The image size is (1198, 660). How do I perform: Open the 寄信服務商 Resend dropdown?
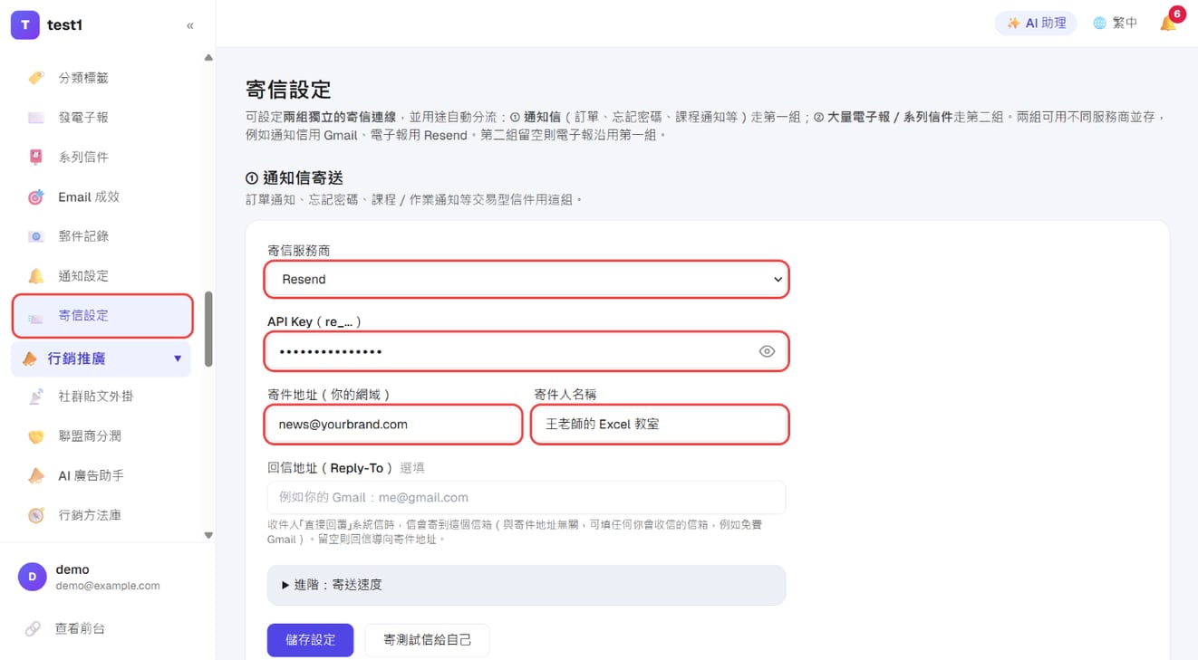[x=527, y=279]
